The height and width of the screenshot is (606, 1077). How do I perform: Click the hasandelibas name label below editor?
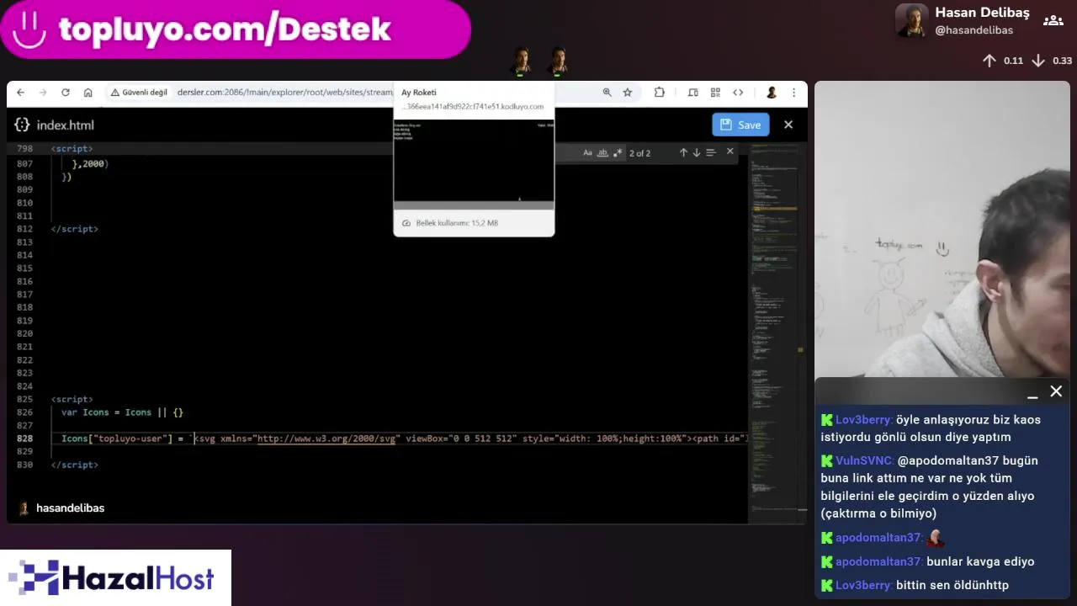(x=70, y=508)
